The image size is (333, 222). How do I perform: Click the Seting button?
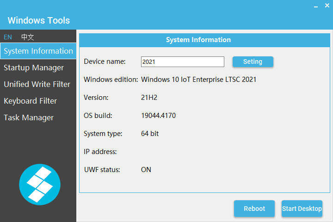pyautogui.click(x=253, y=62)
